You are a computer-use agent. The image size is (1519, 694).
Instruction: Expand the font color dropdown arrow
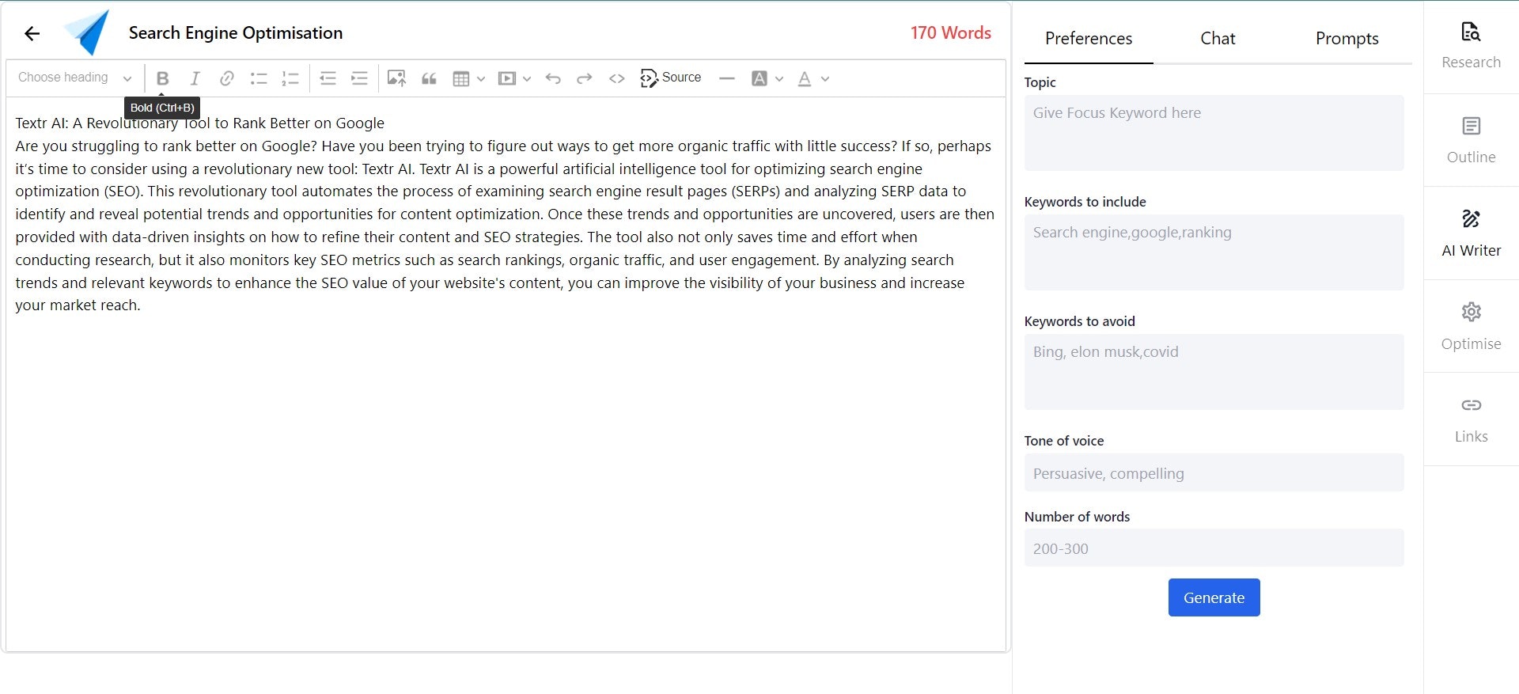click(825, 78)
